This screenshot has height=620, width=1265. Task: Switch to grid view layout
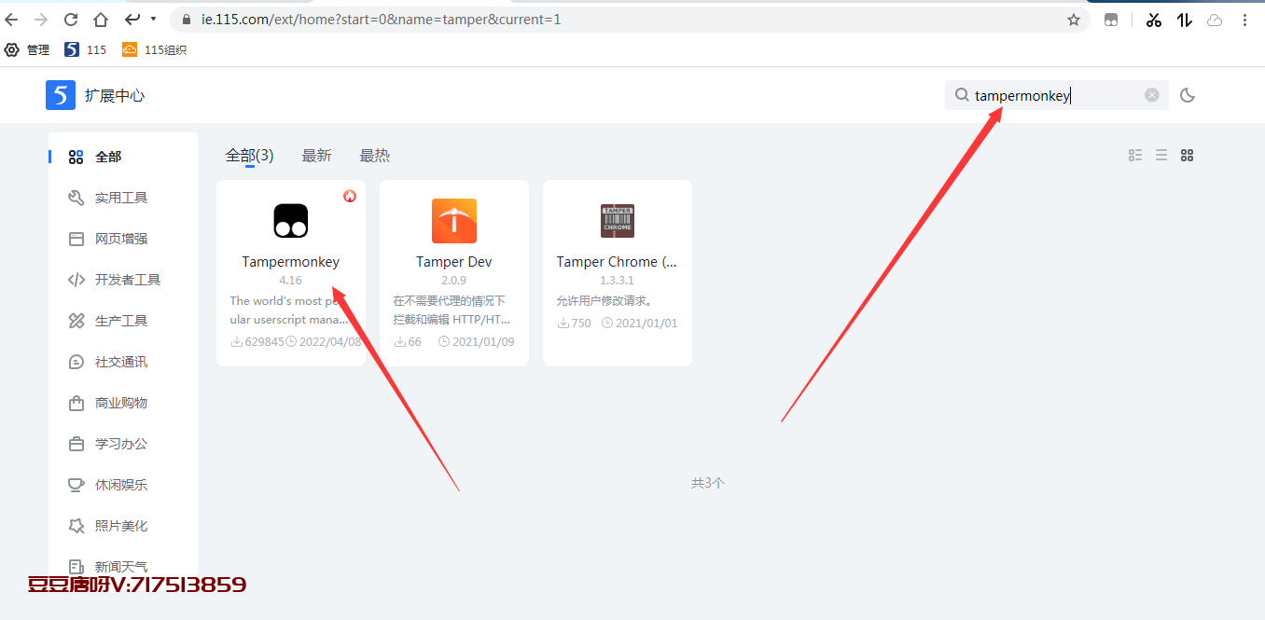(x=1187, y=156)
